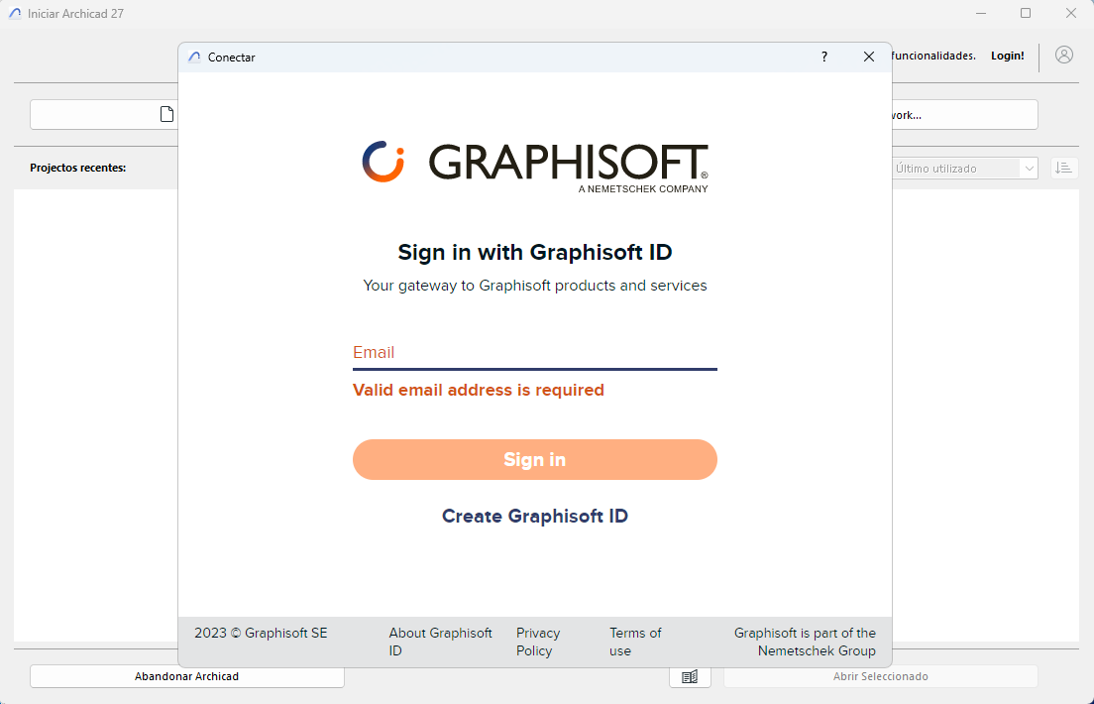Click the Projectos recentes label
The image size is (1094, 704).
coord(78,168)
